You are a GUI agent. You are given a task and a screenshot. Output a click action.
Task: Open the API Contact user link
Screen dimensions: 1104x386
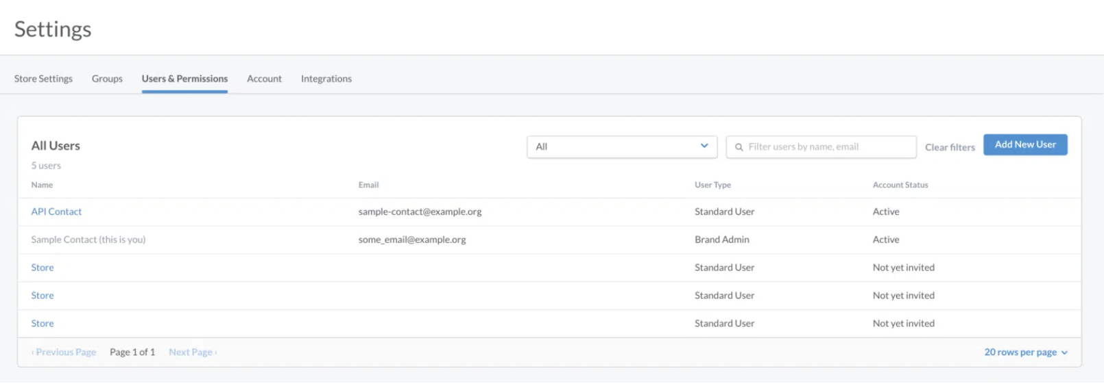pyautogui.click(x=56, y=211)
